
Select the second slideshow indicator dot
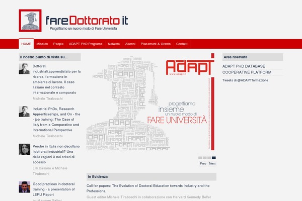pyautogui.click(x=205, y=158)
